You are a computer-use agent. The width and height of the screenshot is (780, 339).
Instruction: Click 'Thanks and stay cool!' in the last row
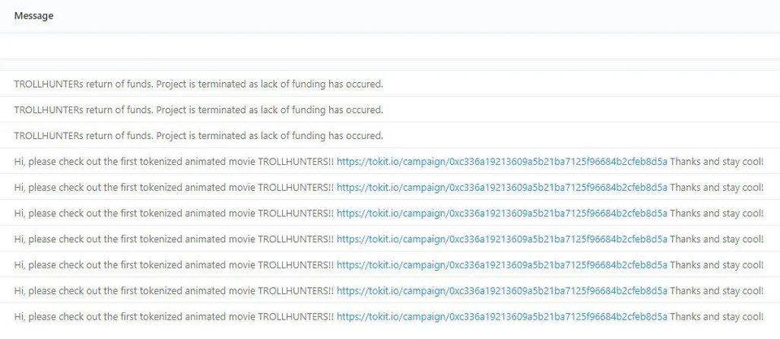(717, 317)
